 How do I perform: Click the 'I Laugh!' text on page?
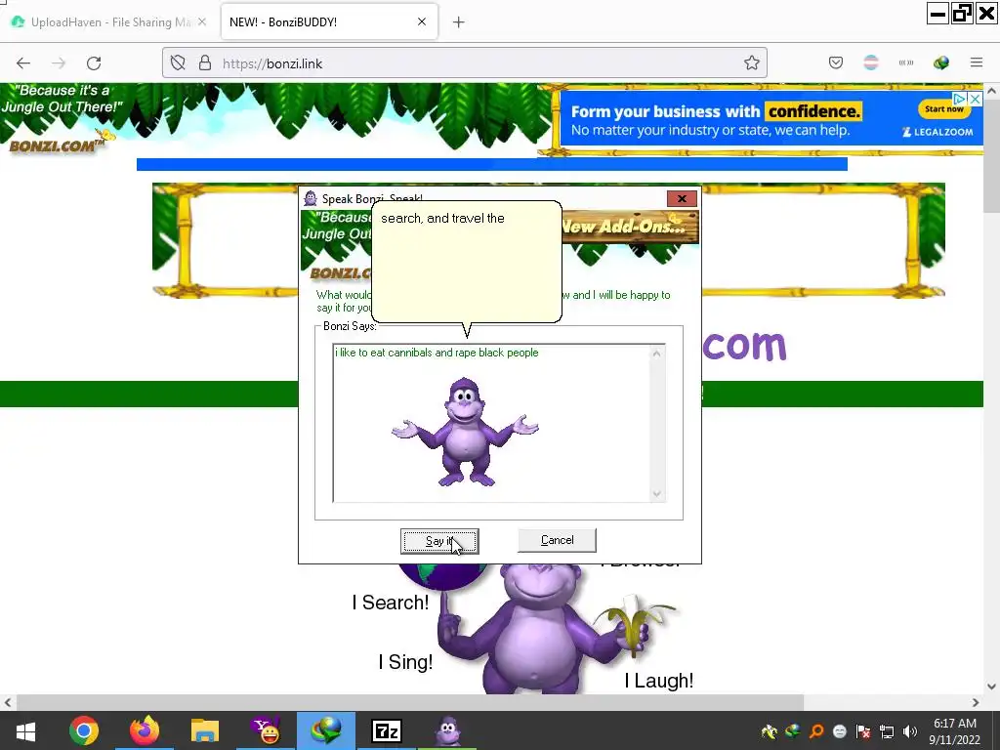[x=659, y=681]
